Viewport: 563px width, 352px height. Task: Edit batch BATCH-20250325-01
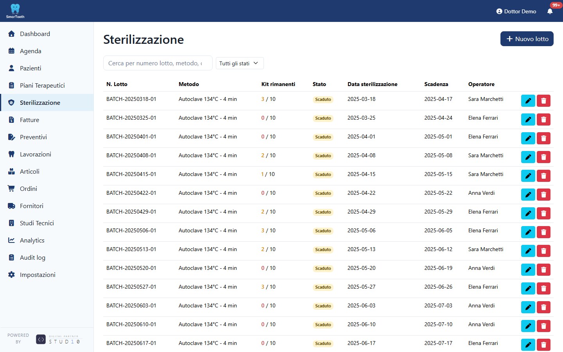528,119
